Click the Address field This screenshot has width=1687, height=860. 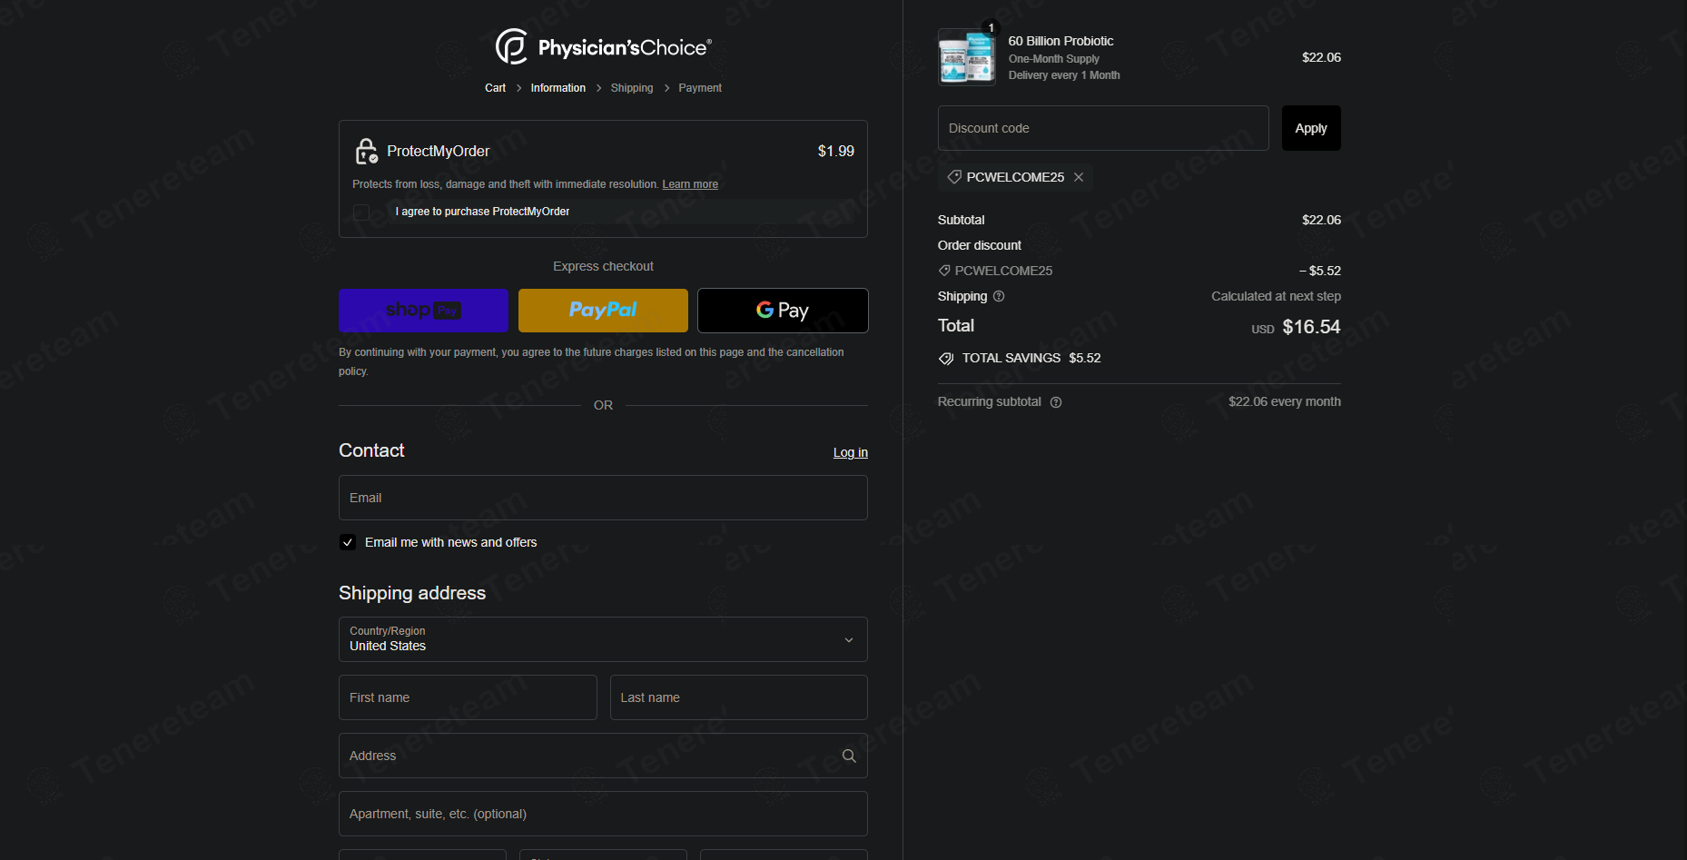(603, 756)
